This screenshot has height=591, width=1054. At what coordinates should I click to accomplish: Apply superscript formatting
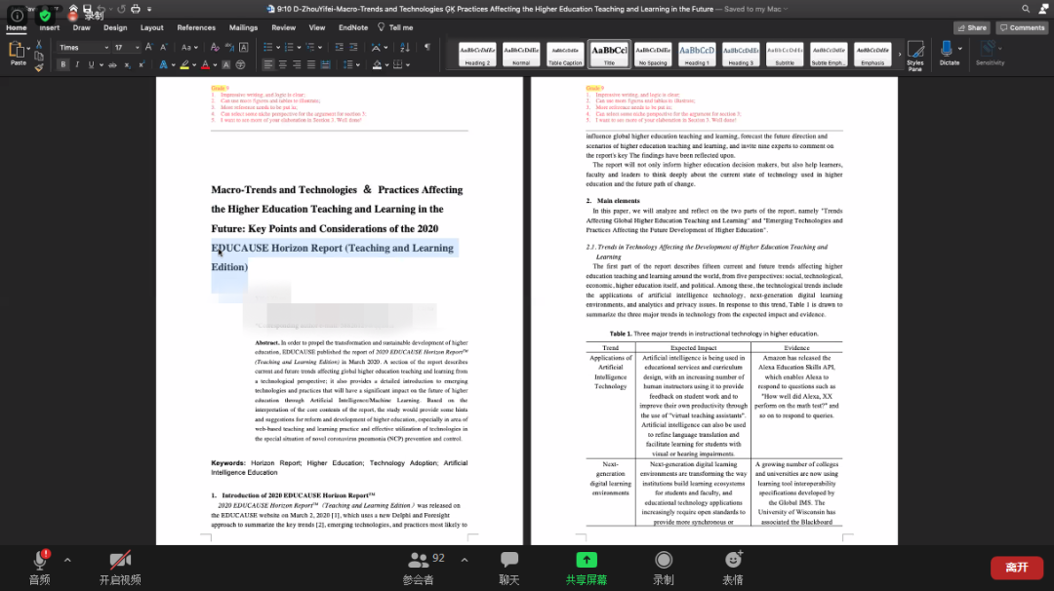click(x=142, y=65)
